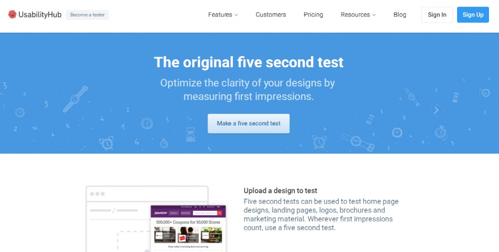Go to the Customers page
This screenshot has height=252, width=499.
pos(271,14)
